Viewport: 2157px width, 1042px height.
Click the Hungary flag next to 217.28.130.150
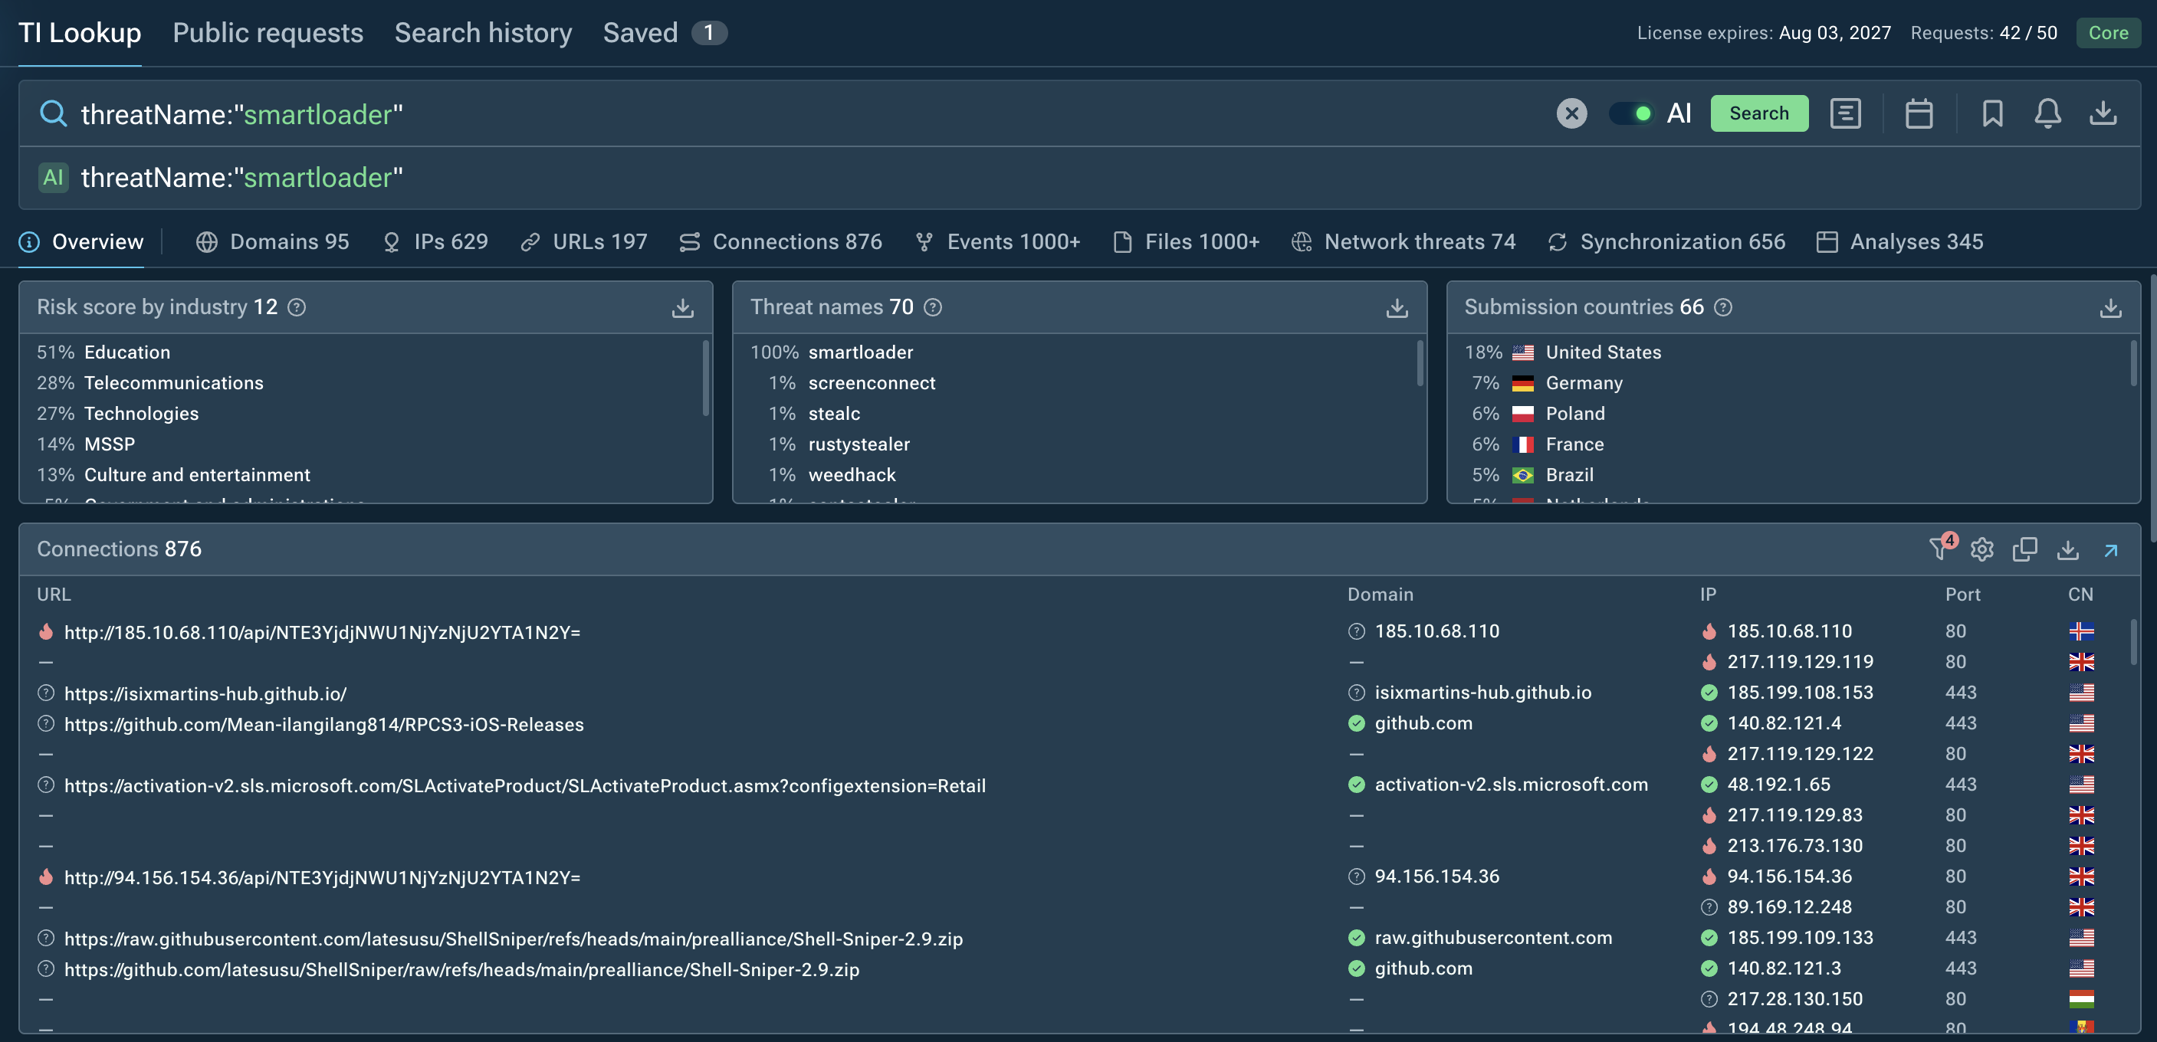point(2081,998)
